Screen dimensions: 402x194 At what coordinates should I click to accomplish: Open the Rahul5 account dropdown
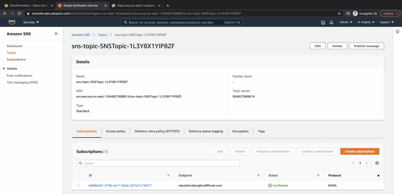pos(346,23)
